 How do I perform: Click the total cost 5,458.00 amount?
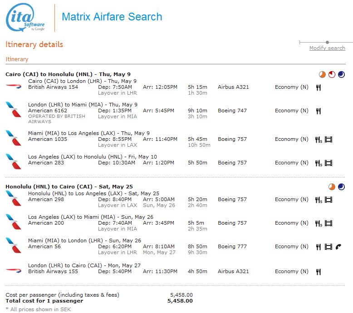tap(180, 301)
